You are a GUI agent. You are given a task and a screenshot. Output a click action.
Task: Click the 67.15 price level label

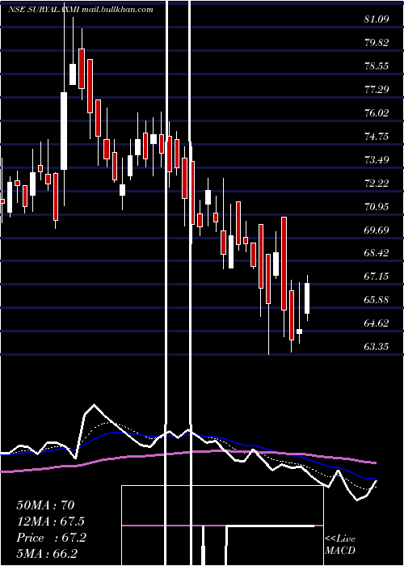[x=377, y=277]
